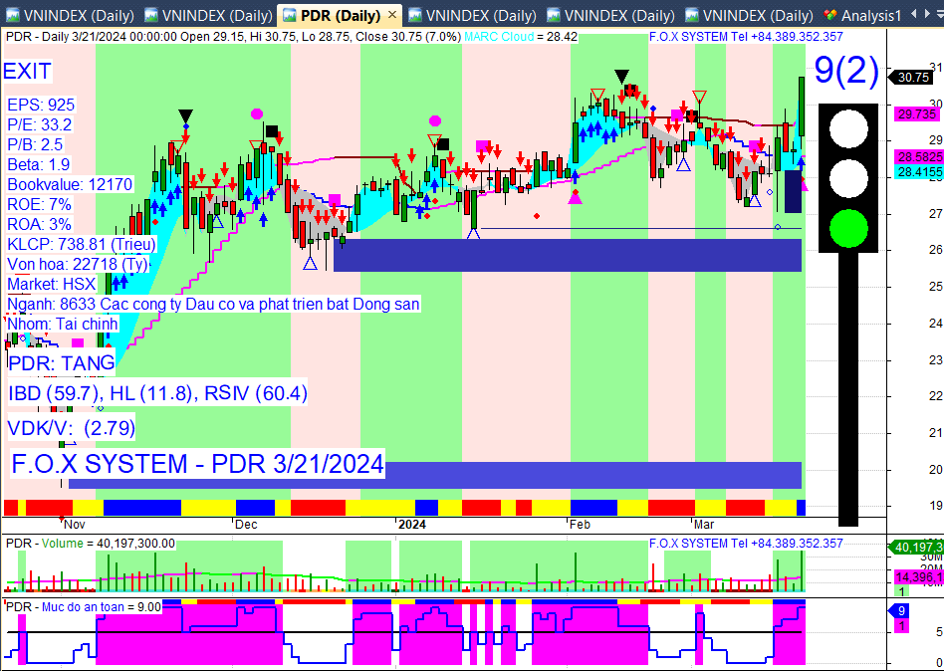
Task: Click the blue 9 value tag
Action: tap(899, 611)
